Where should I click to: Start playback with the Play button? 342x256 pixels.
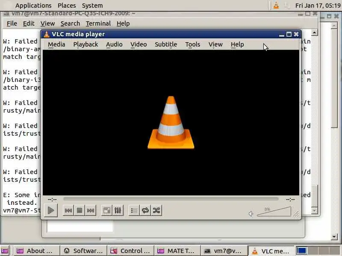click(x=51, y=210)
